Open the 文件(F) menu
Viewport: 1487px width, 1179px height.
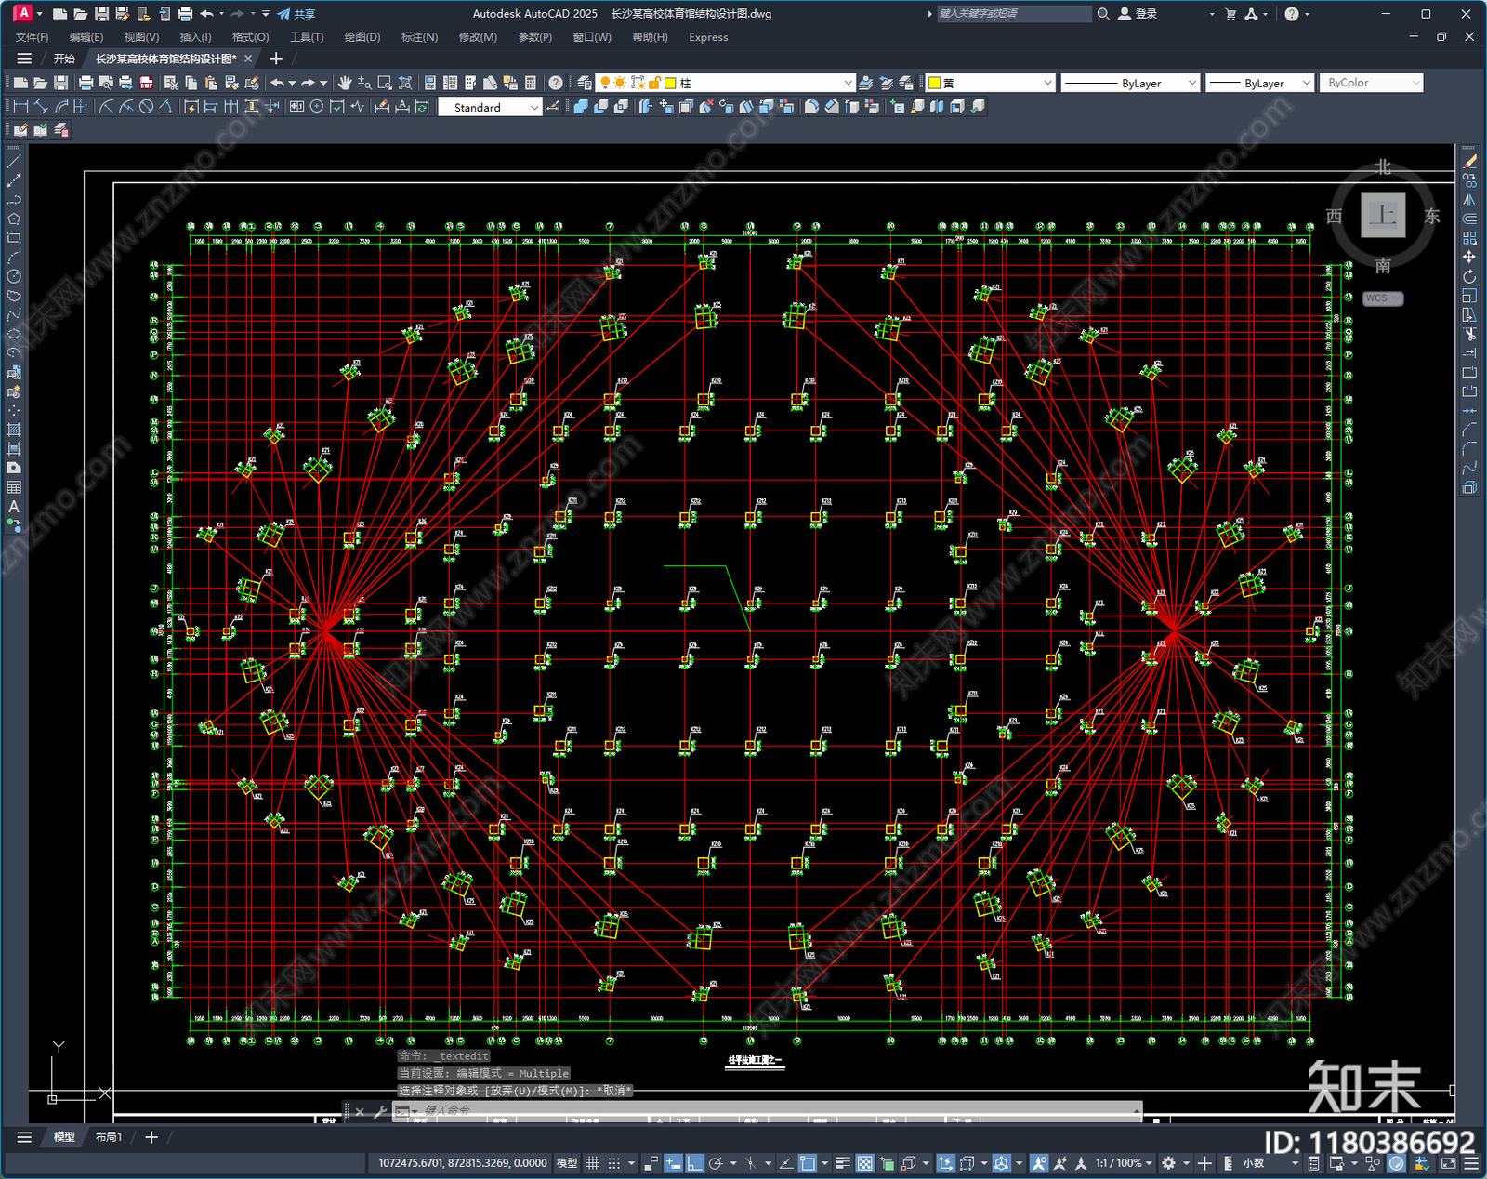[x=32, y=37]
